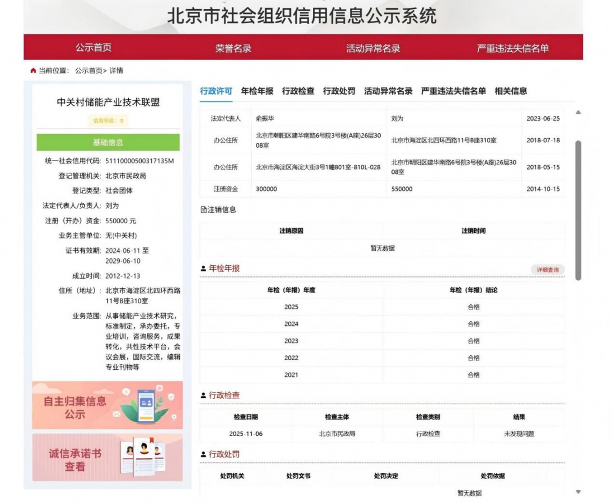This screenshot has width=612, height=502.
Task: Open the 自主归集信息公示 banner
Action: pos(107,405)
